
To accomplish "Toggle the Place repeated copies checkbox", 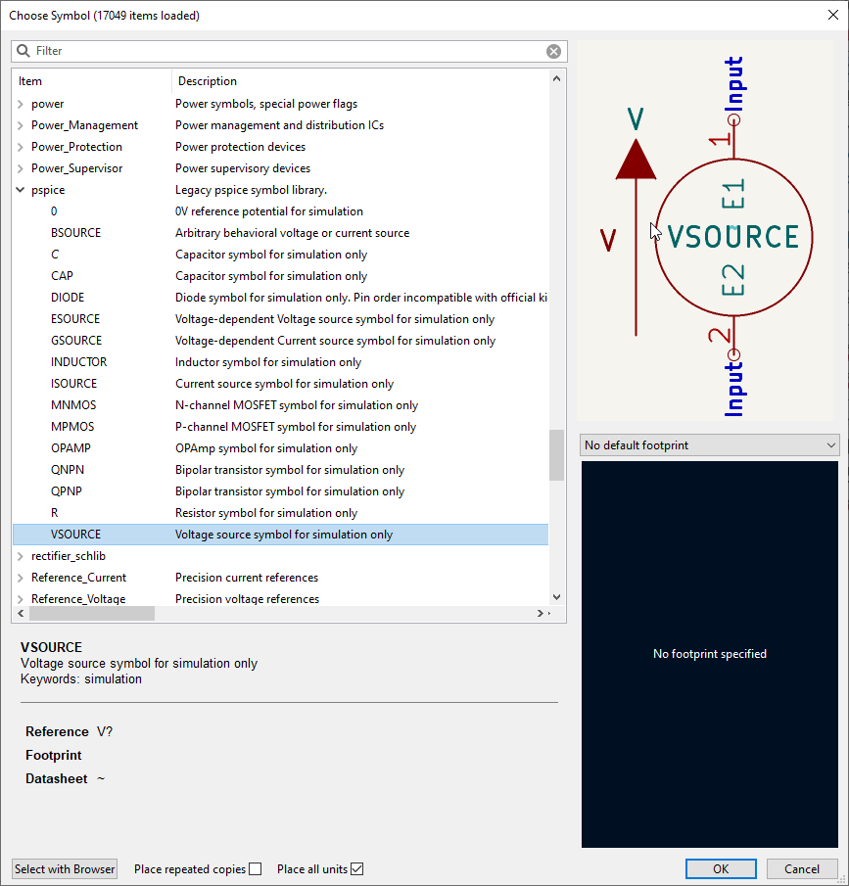I will [256, 869].
